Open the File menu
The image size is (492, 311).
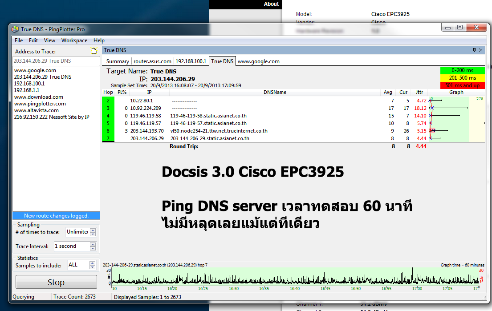coord(19,40)
